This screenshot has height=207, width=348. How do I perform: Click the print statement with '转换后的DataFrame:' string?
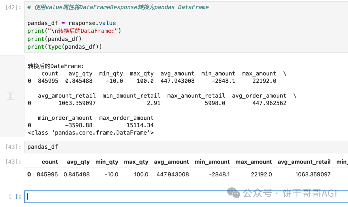pos(74,31)
